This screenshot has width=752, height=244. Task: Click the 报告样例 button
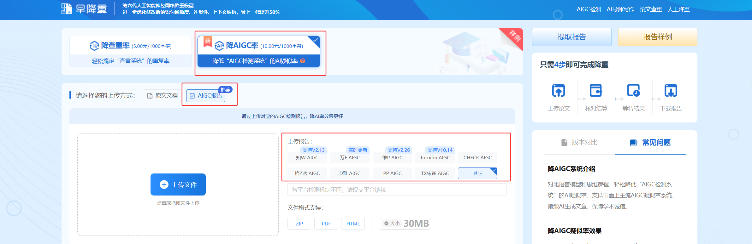(658, 37)
